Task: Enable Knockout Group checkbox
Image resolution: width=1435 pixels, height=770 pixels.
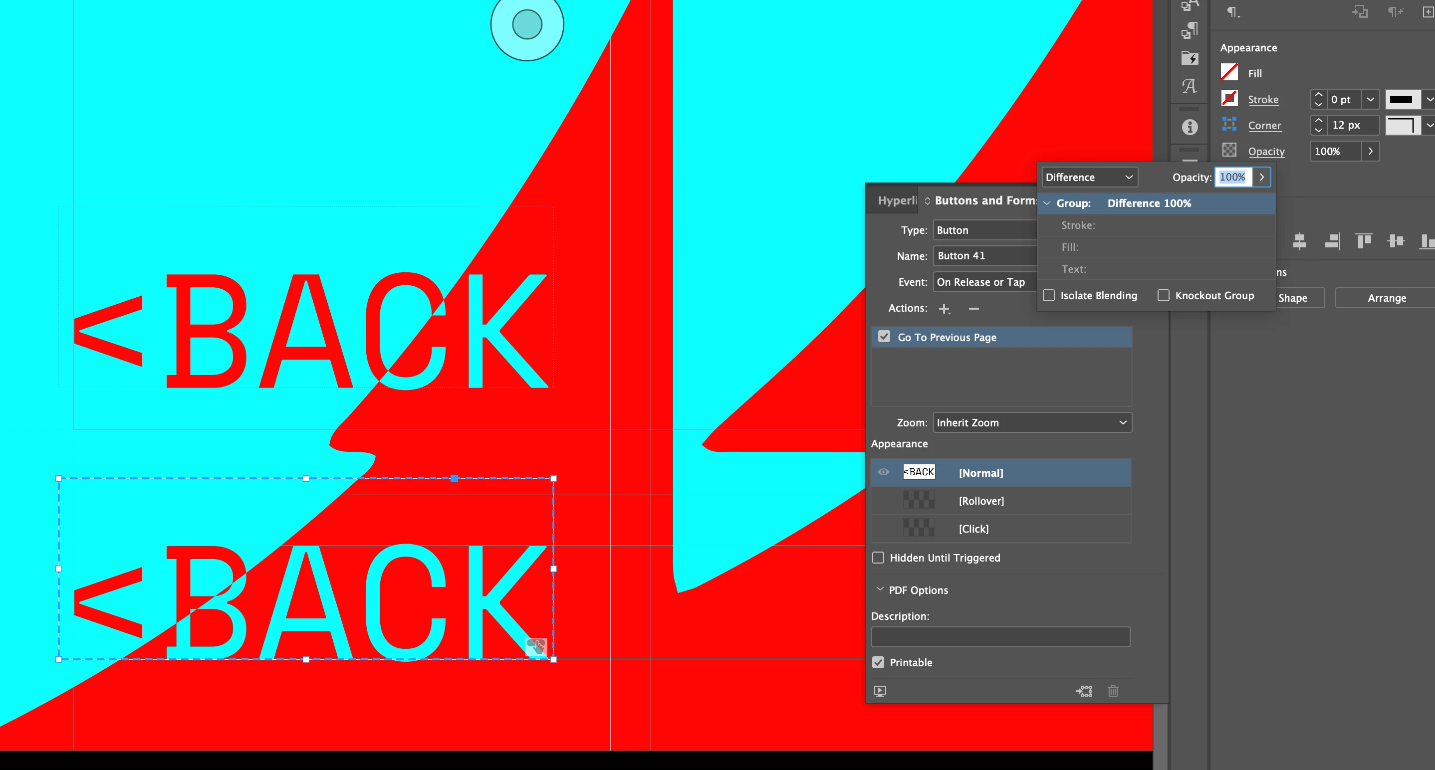Action: coord(1164,296)
